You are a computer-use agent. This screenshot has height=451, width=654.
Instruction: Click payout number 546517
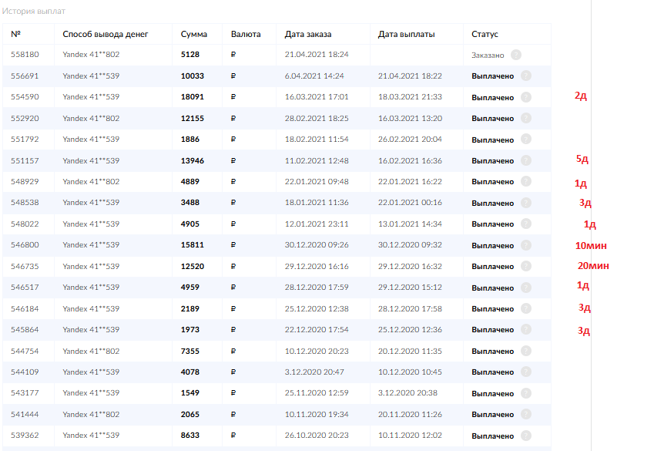pyautogui.click(x=25, y=288)
